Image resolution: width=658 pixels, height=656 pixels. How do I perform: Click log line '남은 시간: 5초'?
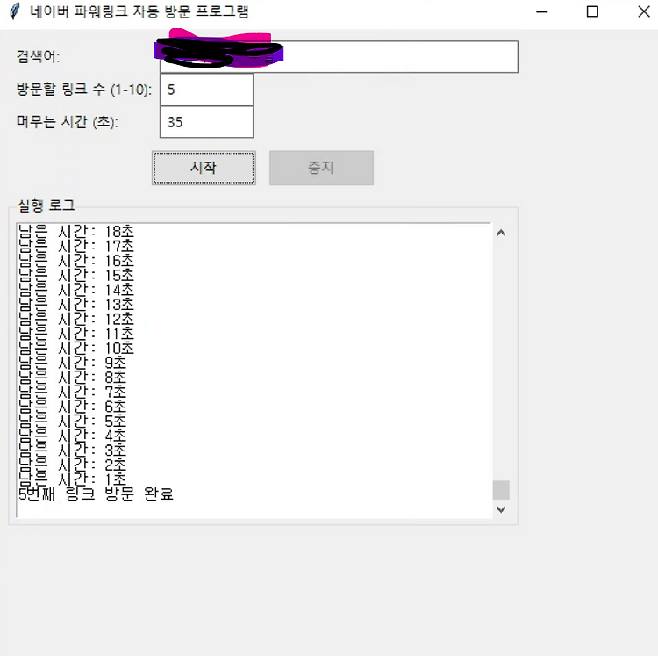(x=72, y=421)
